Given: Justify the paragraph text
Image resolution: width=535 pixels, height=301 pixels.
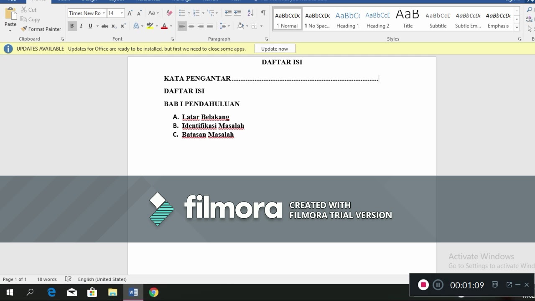Looking at the screenshot, I should pos(209,26).
